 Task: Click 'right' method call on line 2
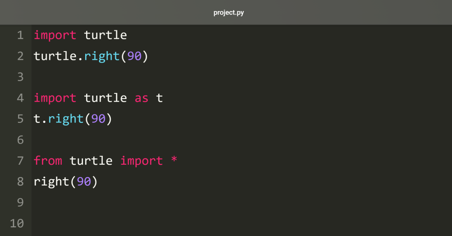102,56
